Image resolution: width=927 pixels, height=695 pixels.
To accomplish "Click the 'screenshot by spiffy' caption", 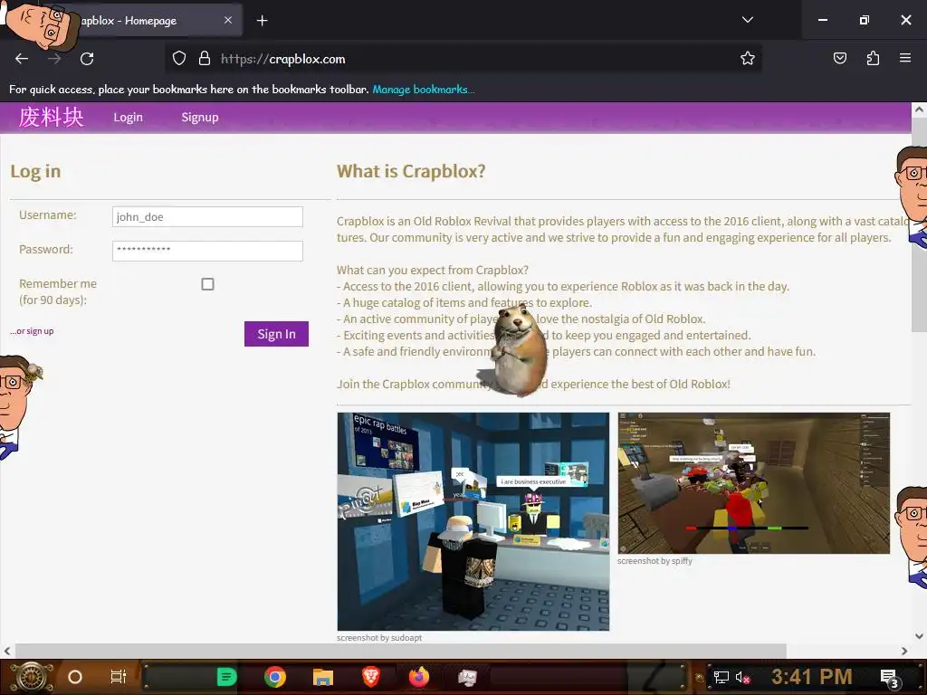I will [x=655, y=561].
